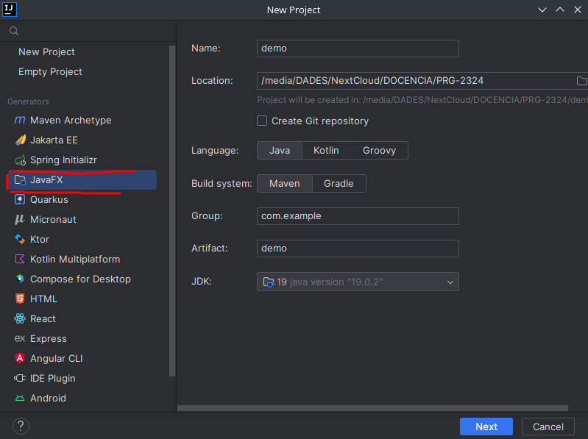Click the Spring Initializr label
The height and width of the screenshot is (439, 588).
(64, 160)
